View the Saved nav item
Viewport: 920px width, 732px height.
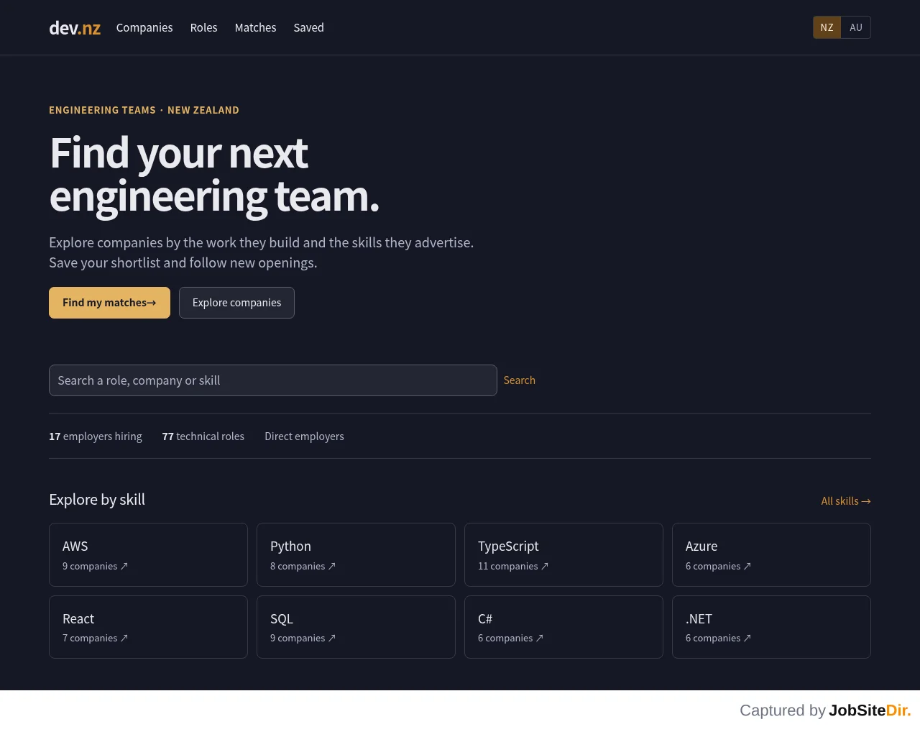pos(308,27)
